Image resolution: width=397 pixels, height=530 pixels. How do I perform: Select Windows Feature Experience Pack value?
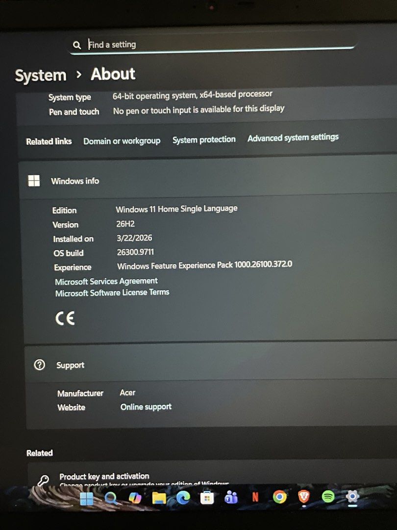[204, 265]
